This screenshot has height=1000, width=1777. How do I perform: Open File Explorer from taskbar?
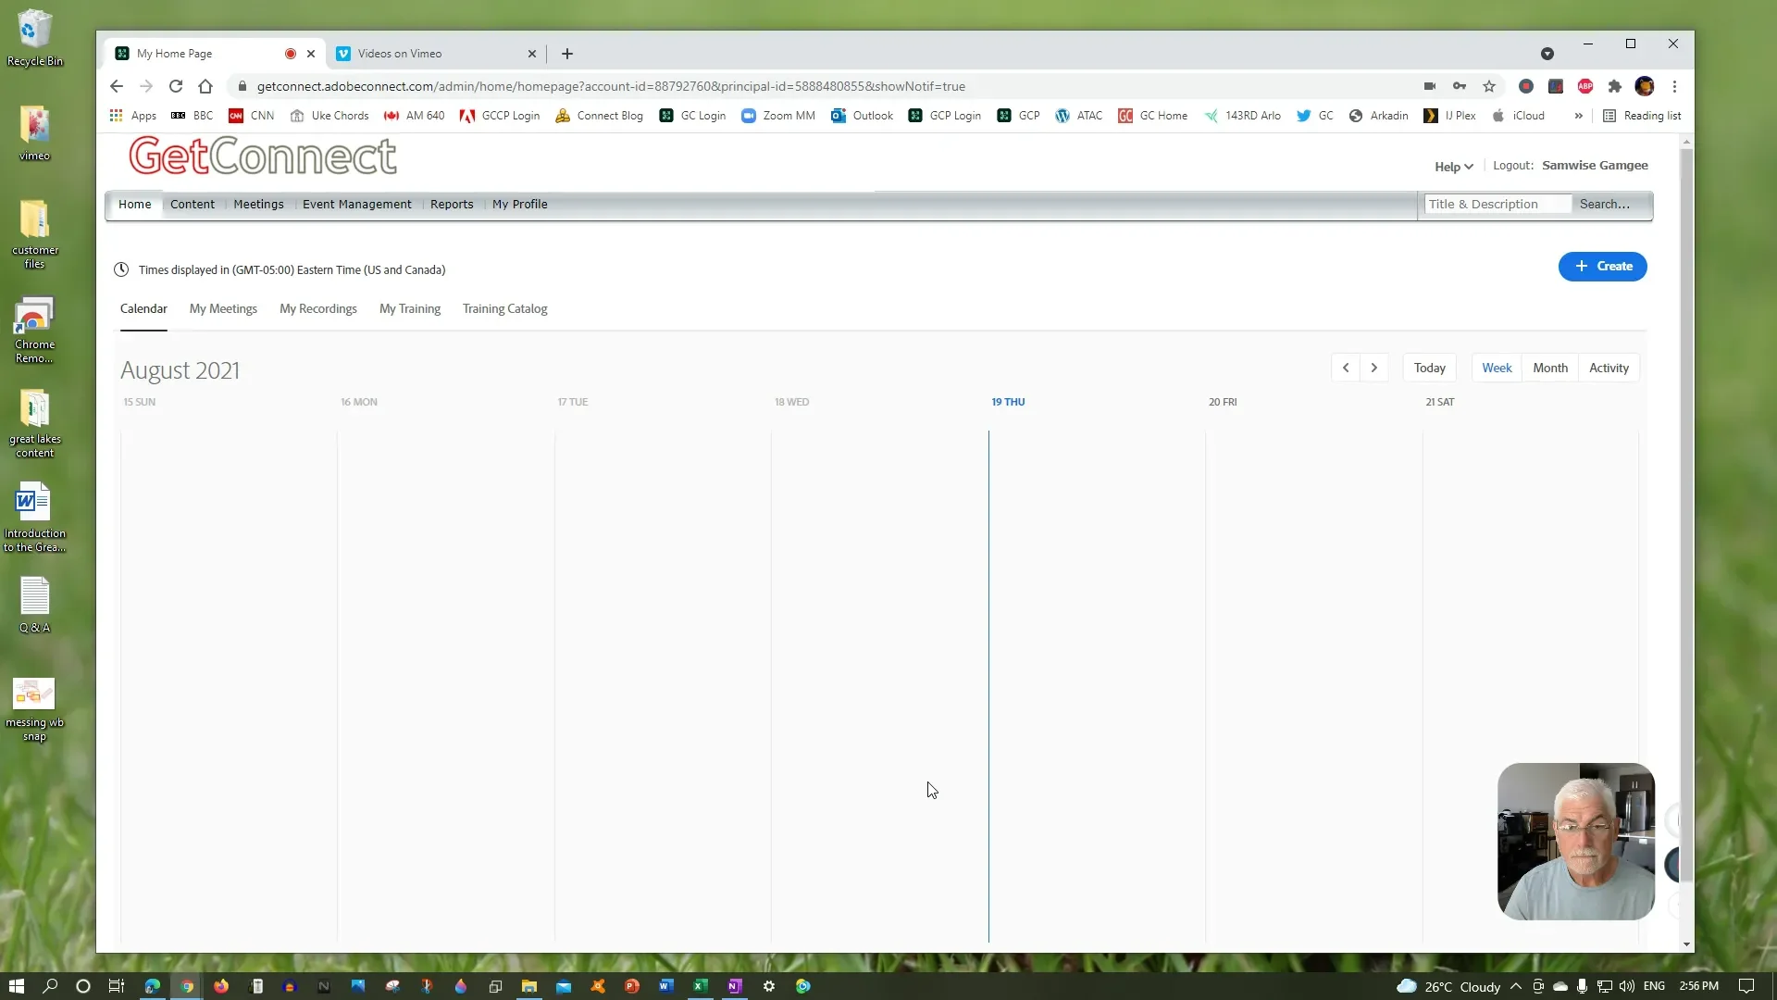pyautogui.click(x=529, y=986)
